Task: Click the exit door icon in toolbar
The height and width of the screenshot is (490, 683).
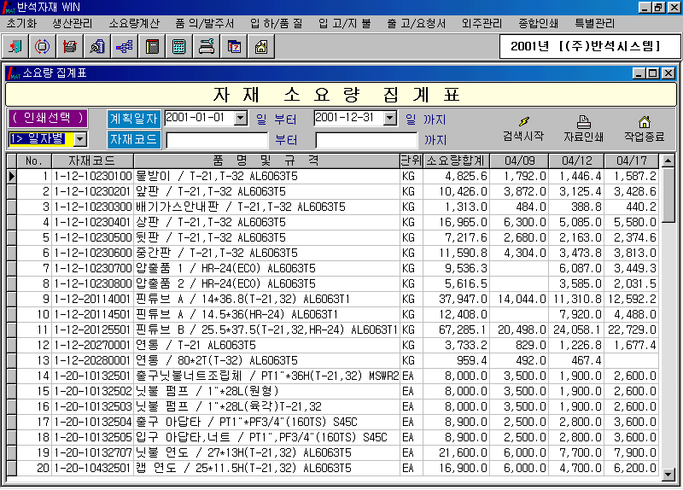Action: (x=16, y=46)
